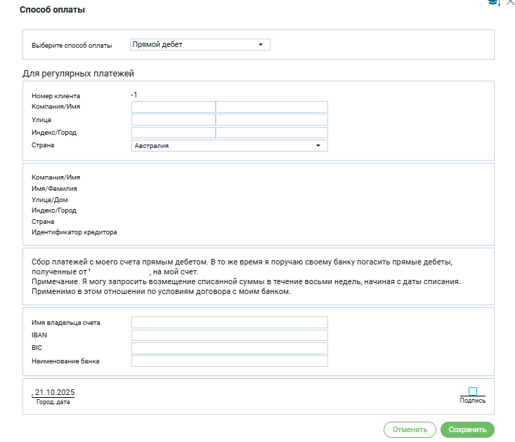The height and width of the screenshot is (442, 515).
Task: Select the Наименование банка input field
Action: 229,361
